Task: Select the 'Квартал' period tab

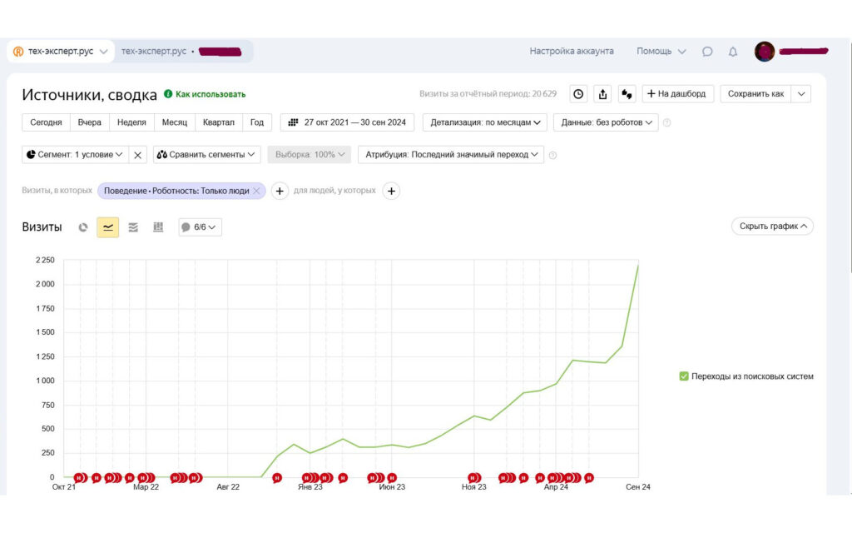Action: pos(219,122)
